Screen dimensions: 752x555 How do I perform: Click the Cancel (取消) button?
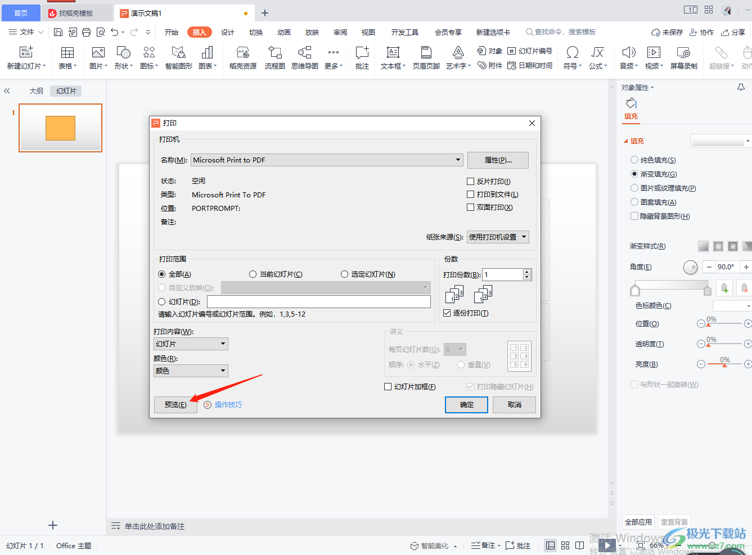(514, 405)
